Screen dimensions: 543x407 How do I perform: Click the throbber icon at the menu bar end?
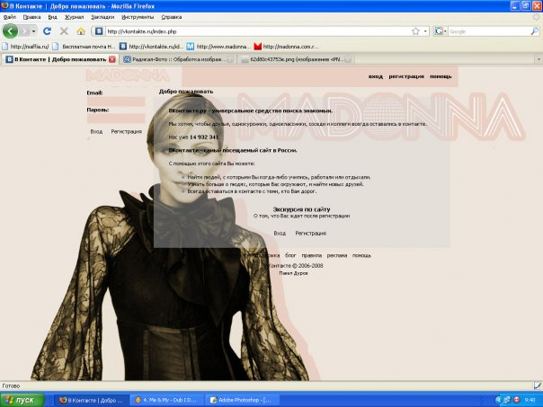[x=537, y=17]
